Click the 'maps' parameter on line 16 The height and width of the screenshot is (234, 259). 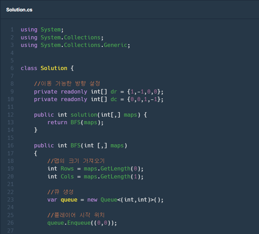tap(117, 146)
